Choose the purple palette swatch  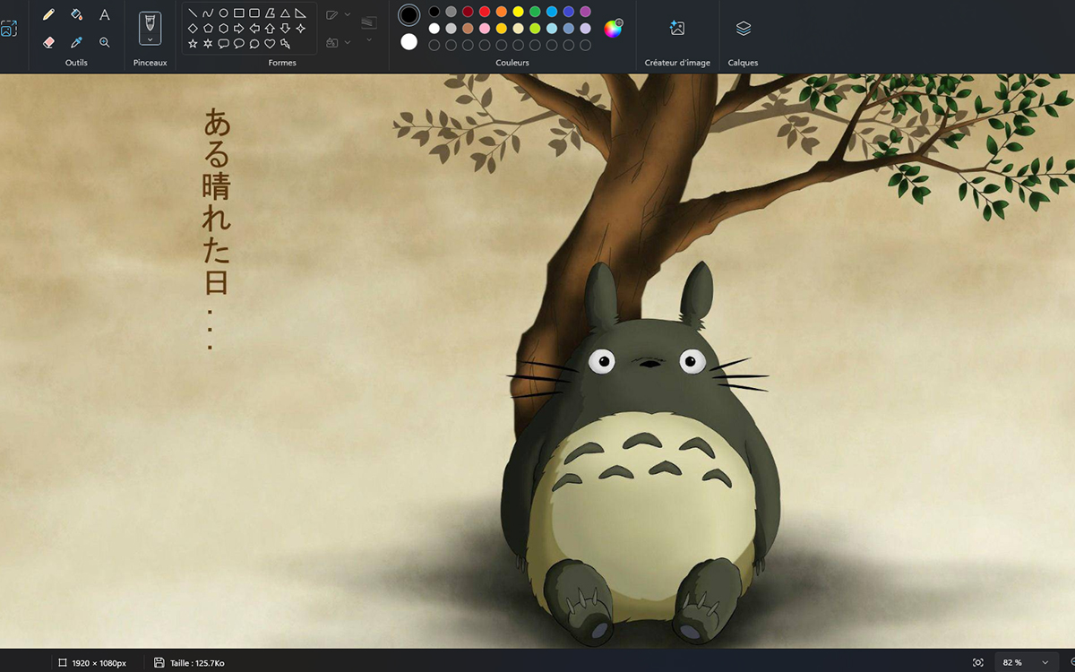(x=585, y=12)
